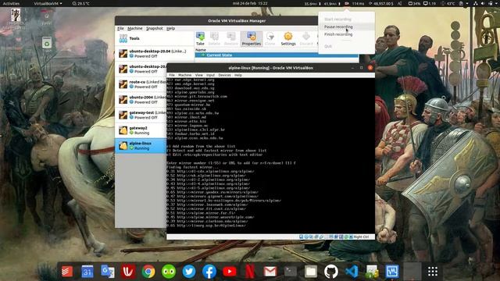Launch Todoist from the dock

67,272
